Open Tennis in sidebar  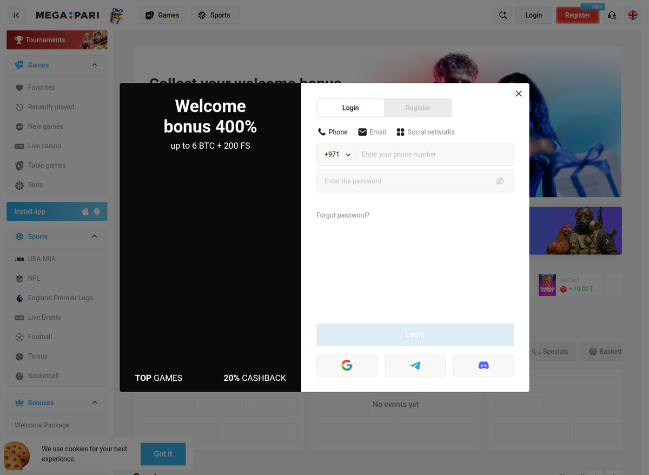click(57, 356)
